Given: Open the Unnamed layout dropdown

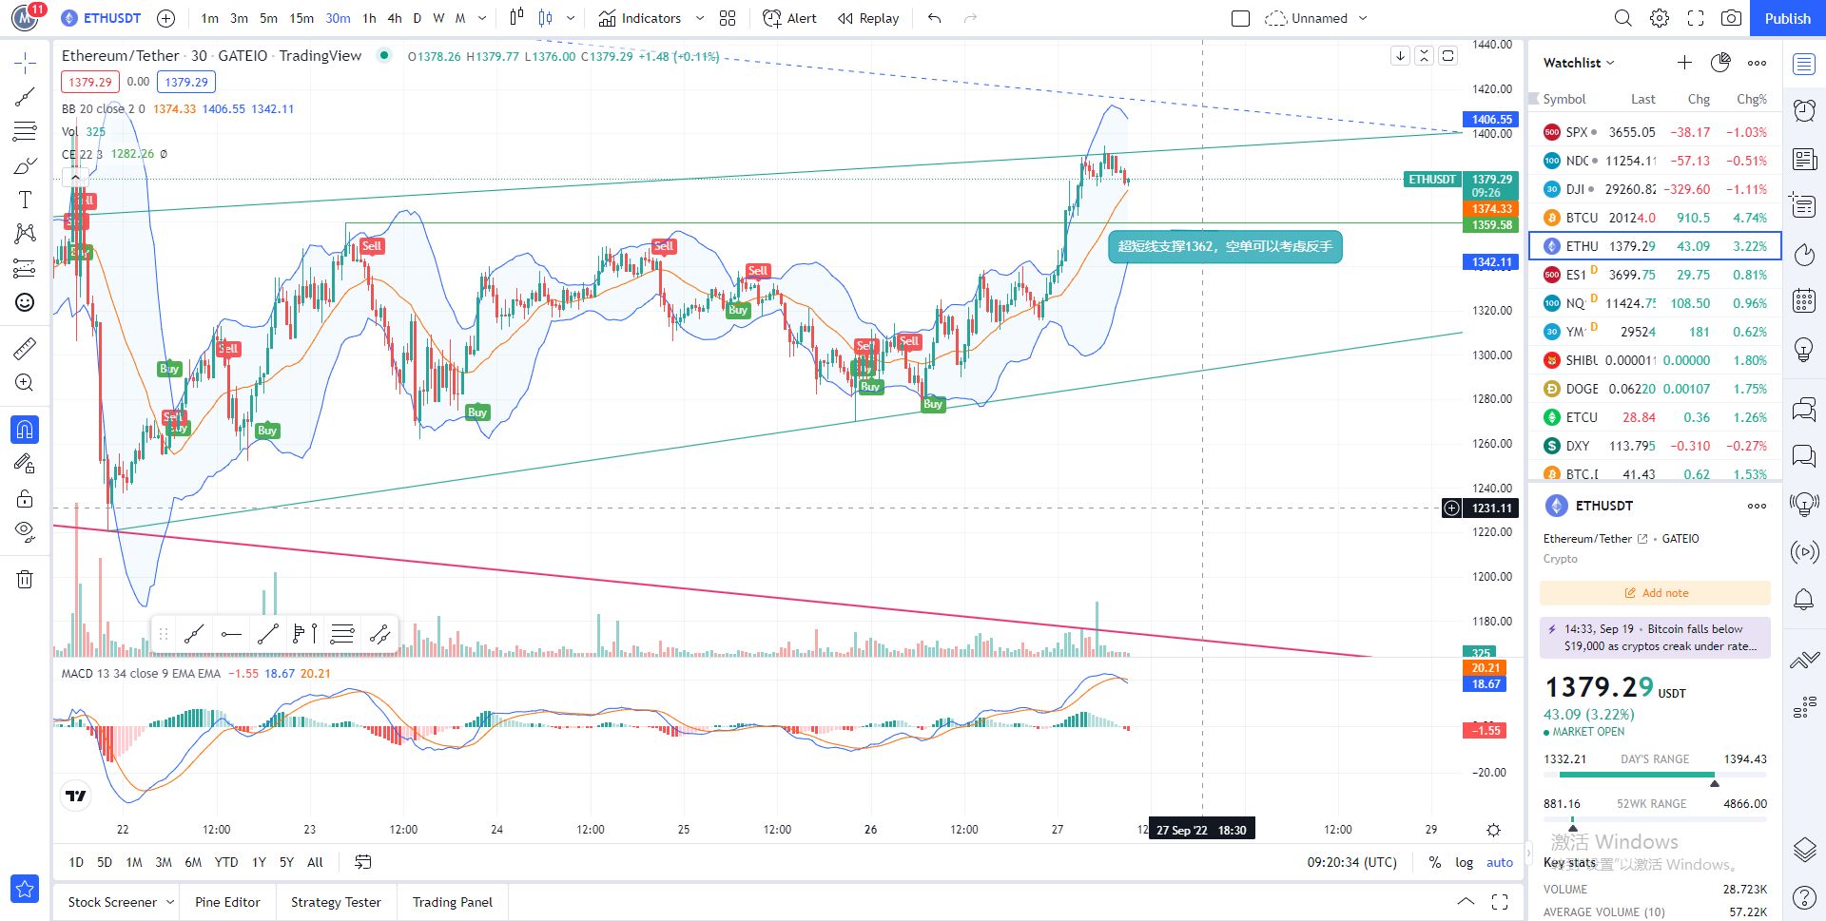Looking at the screenshot, I should click(x=1363, y=18).
